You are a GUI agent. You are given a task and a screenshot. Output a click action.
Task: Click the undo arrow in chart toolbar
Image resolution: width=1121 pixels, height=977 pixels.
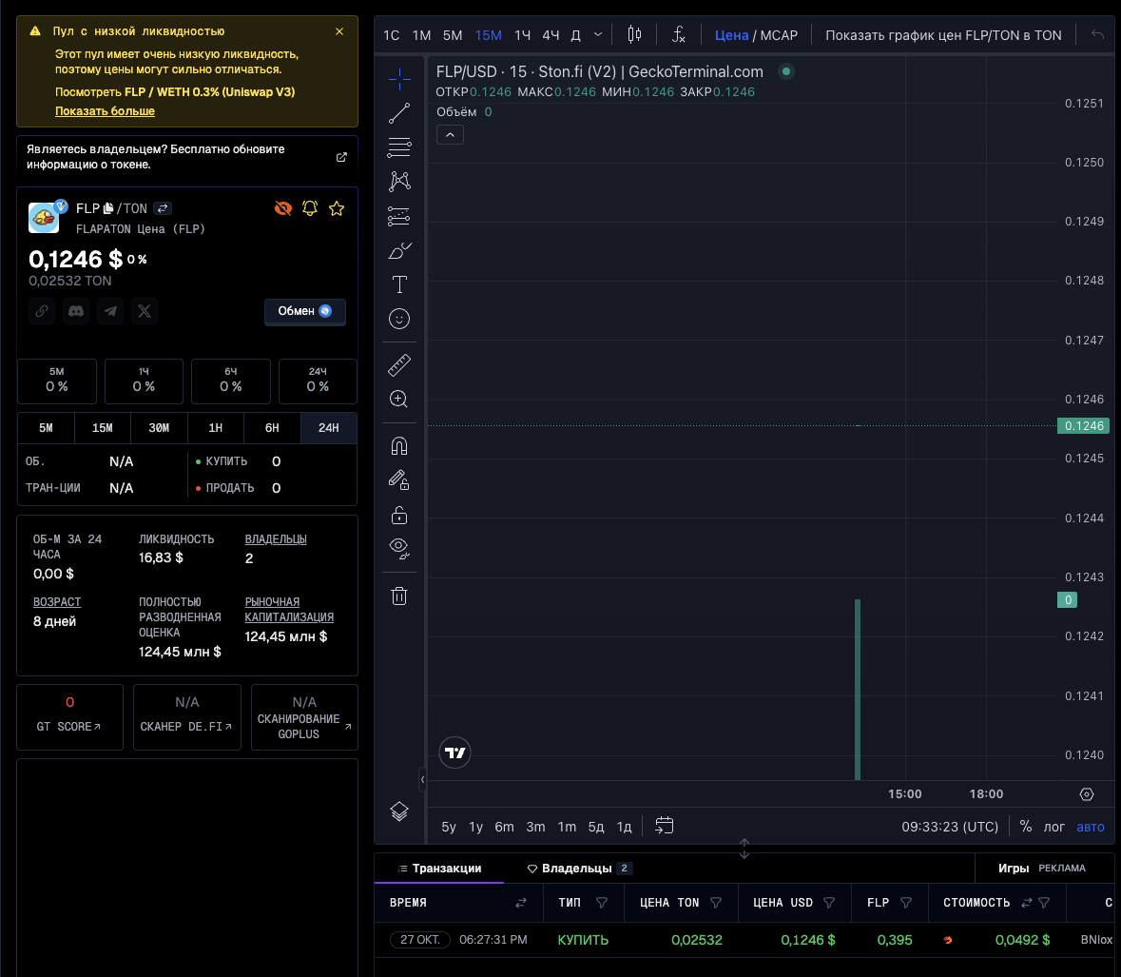pyautogui.click(x=1097, y=34)
